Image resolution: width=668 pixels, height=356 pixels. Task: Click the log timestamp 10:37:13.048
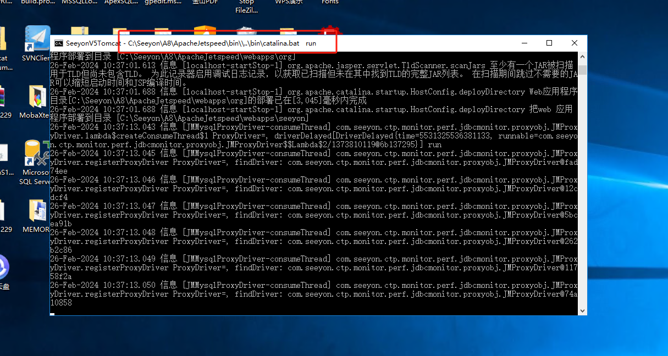point(129,232)
